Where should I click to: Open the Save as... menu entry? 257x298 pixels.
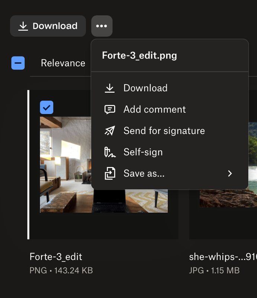[x=144, y=174]
